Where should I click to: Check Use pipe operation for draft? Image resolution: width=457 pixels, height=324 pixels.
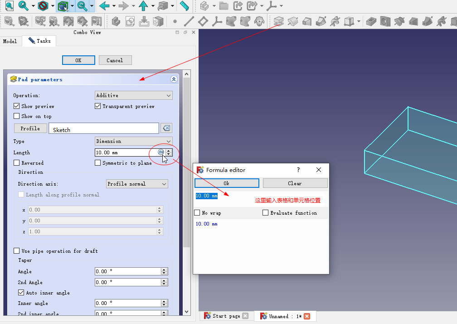pyautogui.click(x=17, y=251)
